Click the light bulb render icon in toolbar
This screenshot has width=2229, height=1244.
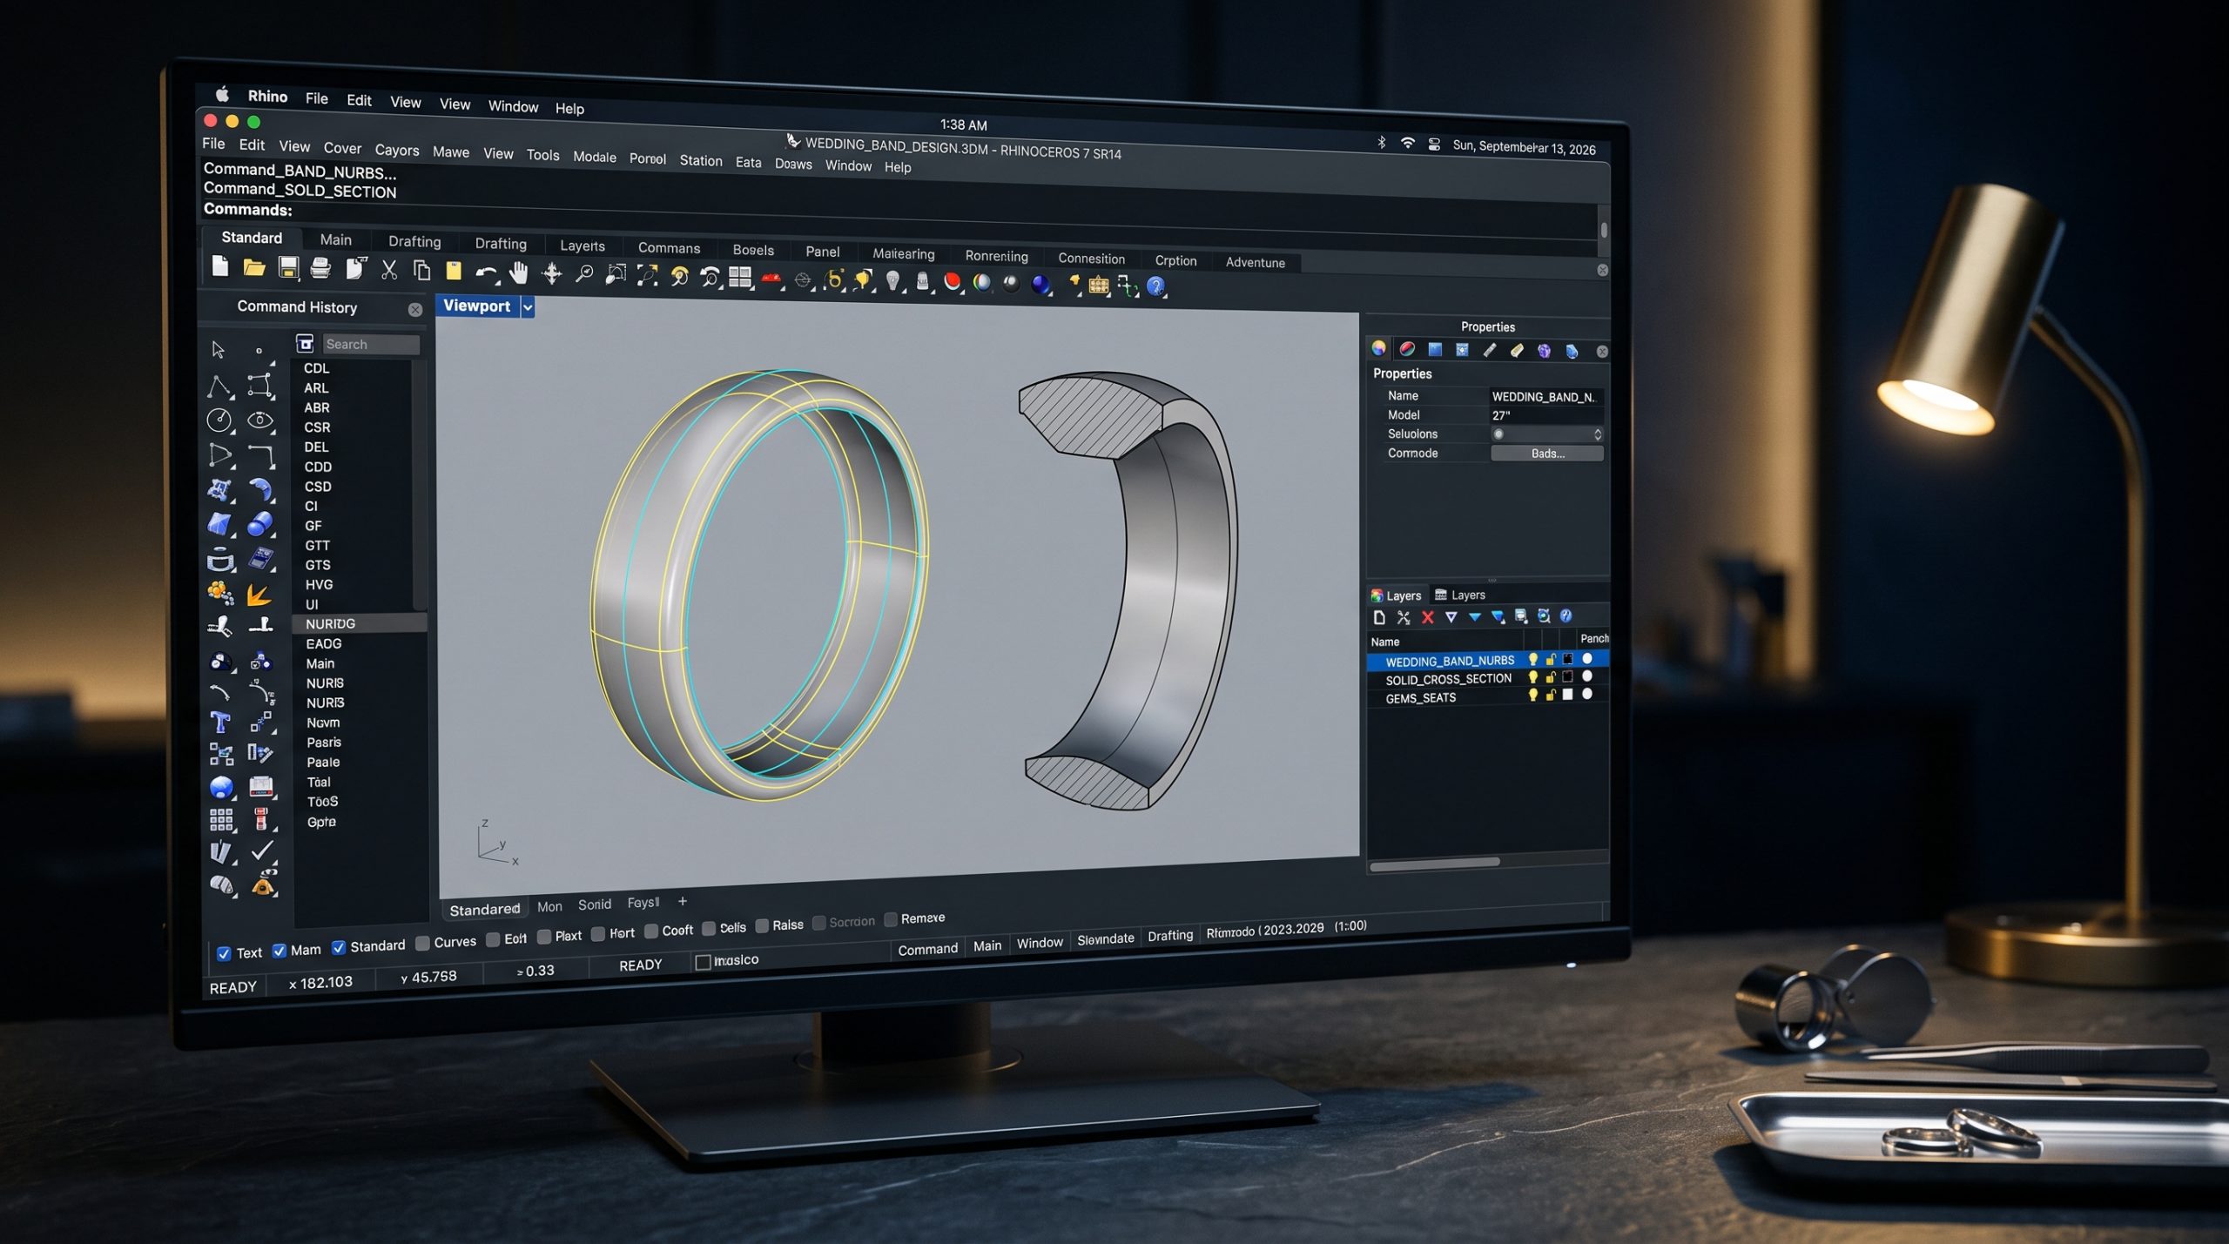tap(892, 280)
